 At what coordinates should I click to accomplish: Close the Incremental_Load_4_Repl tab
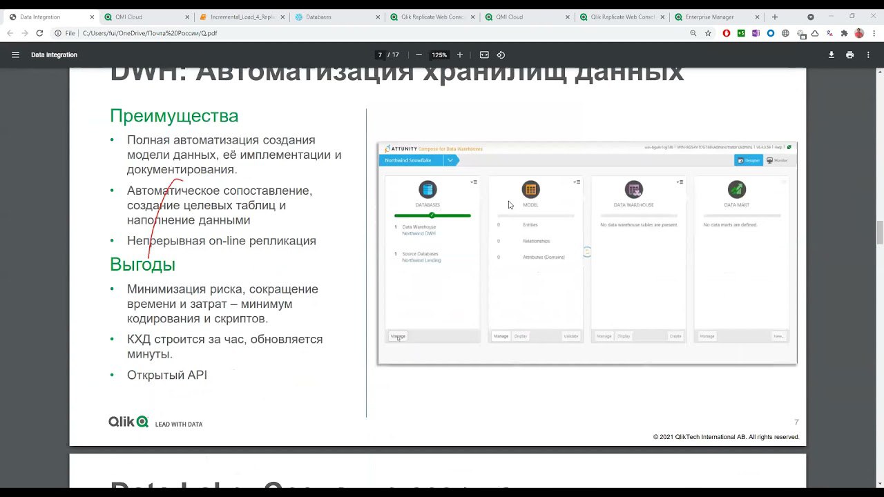tap(282, 17)
